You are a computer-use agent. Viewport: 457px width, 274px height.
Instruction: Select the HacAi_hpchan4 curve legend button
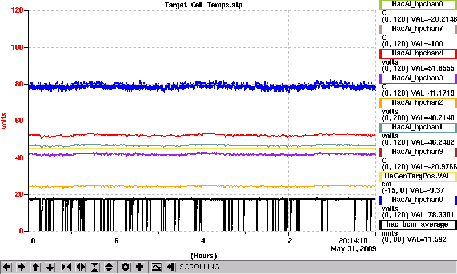(x=418, y=54)
